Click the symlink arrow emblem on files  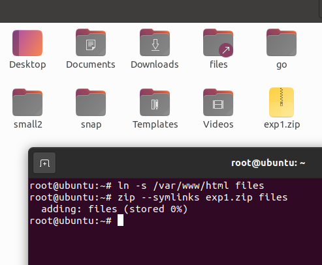pos(226,50)
